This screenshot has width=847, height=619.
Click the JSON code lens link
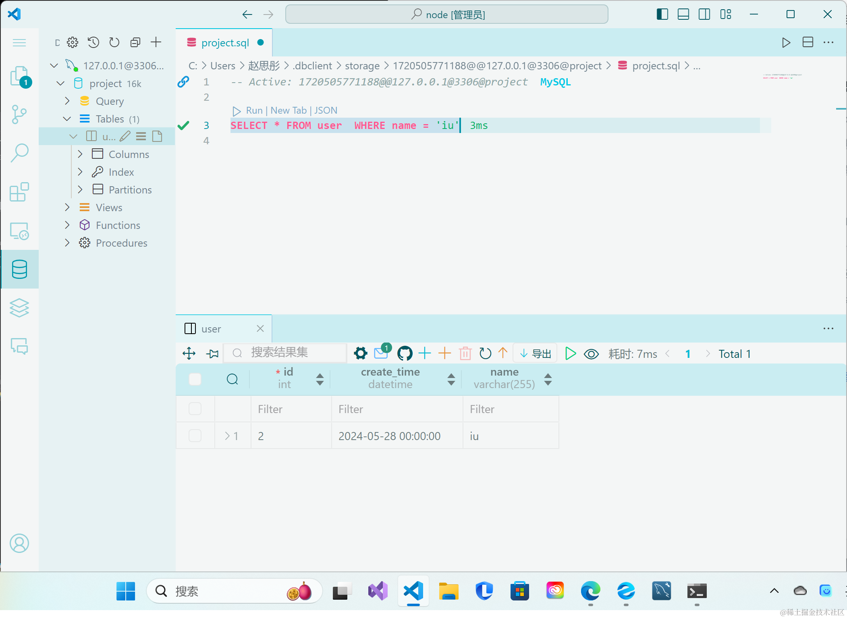tap(326, 110)
